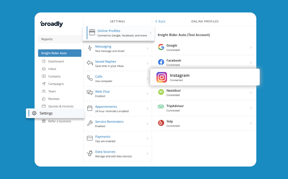Viewport: 288px width, 179px height.
Task: Click the Yelp logo icon
Action: [x=161, y=123]
